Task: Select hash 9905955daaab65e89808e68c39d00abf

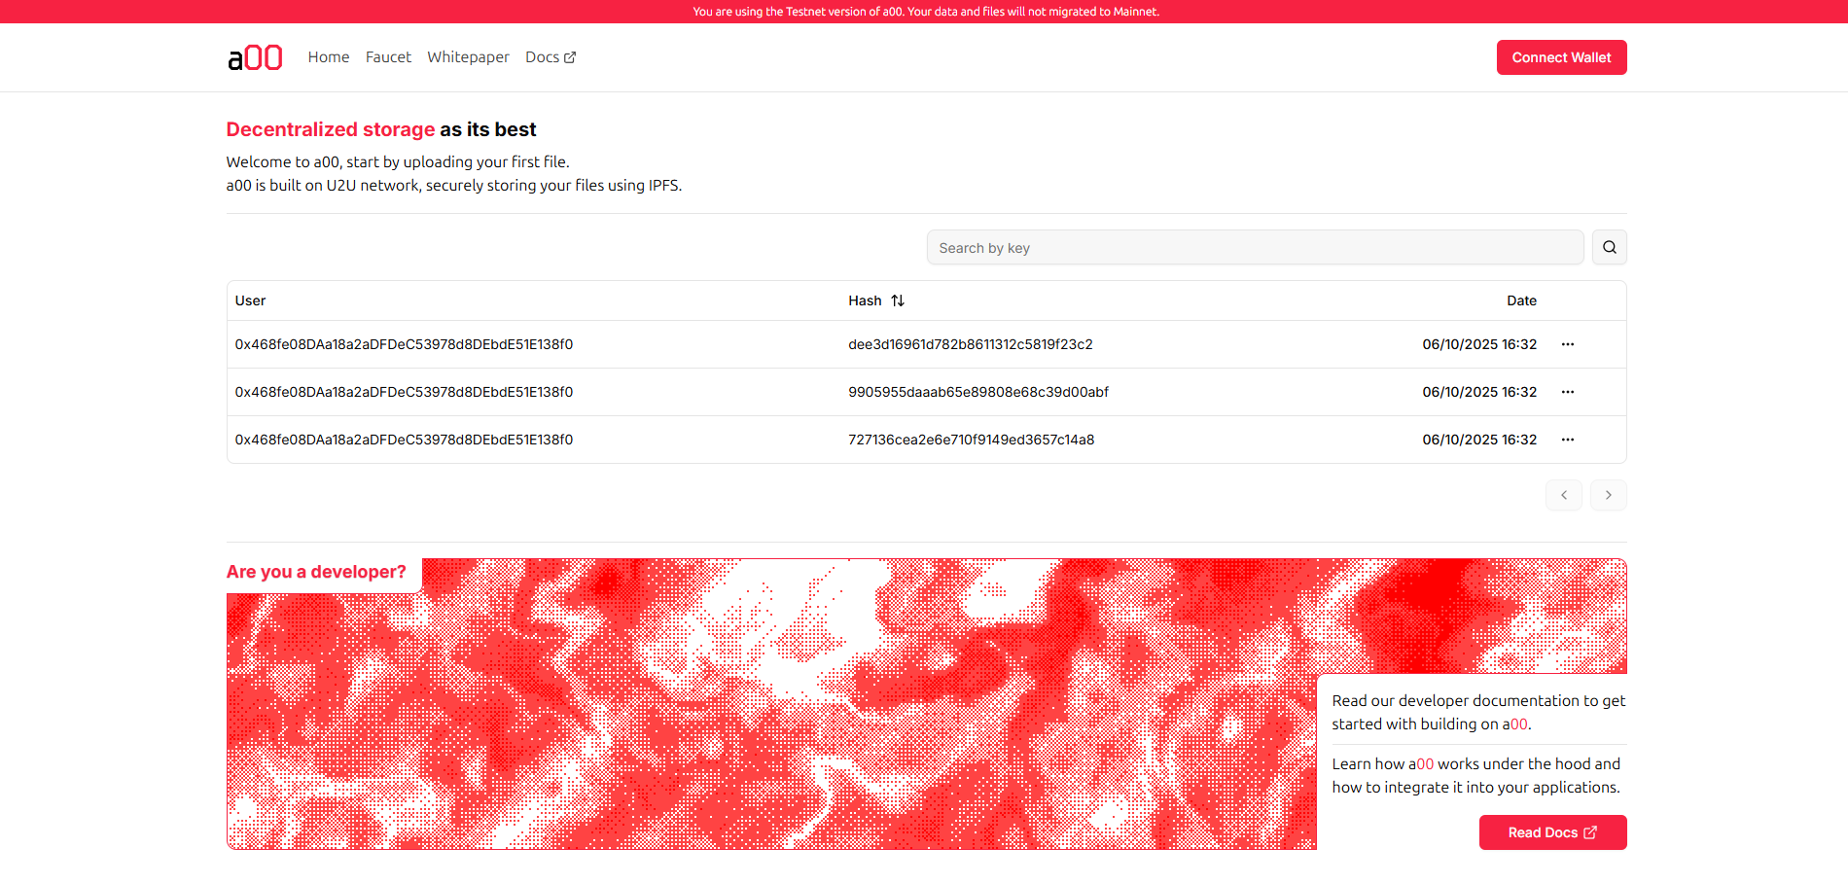Action: [977, 392]
